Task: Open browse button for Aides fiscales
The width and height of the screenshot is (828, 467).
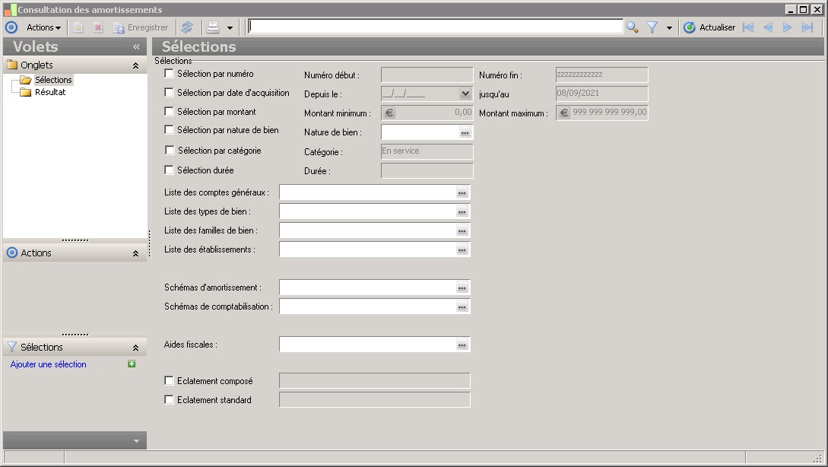Action: tap(462, 345)
